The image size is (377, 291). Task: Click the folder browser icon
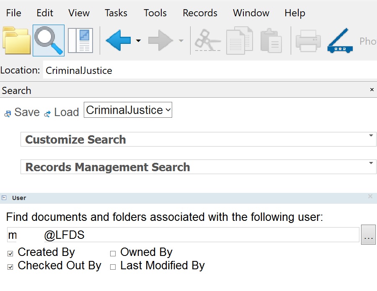17,40
